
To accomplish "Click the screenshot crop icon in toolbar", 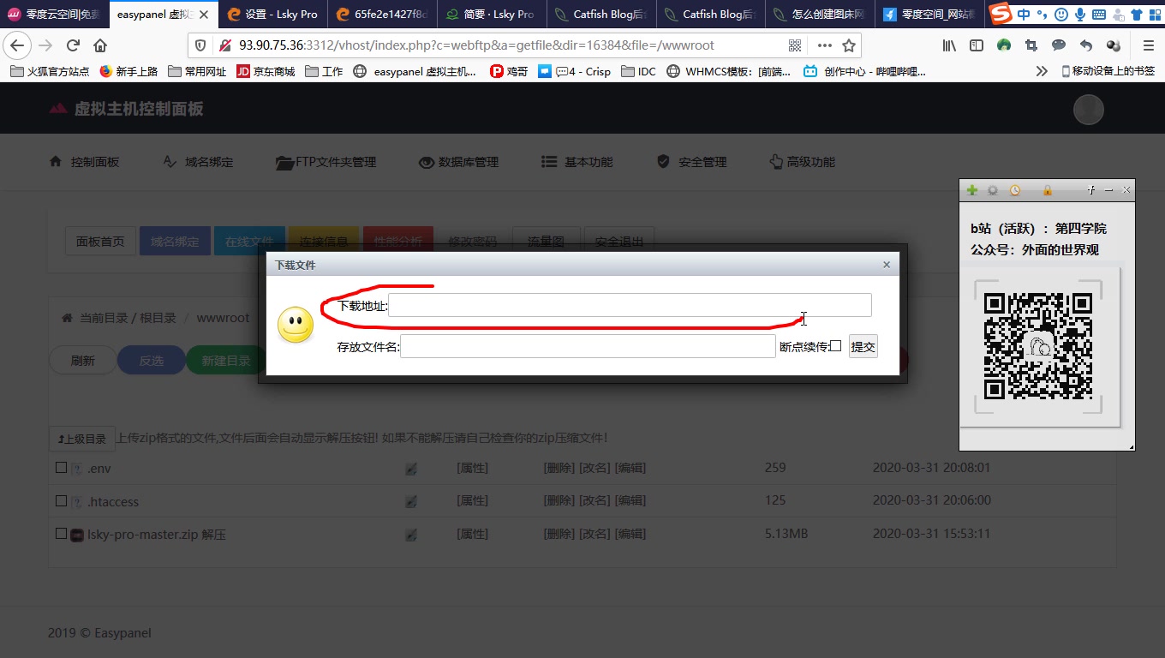I will tap(1031, 45).
